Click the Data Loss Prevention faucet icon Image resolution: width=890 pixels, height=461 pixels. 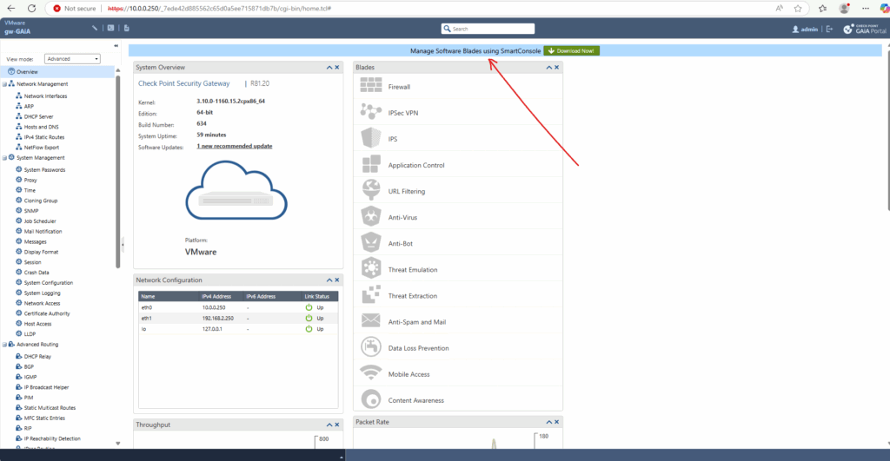coord(370,347)
